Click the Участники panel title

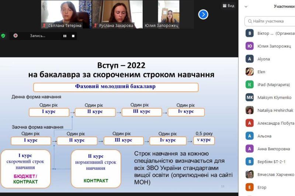click(x=284, y=6)
